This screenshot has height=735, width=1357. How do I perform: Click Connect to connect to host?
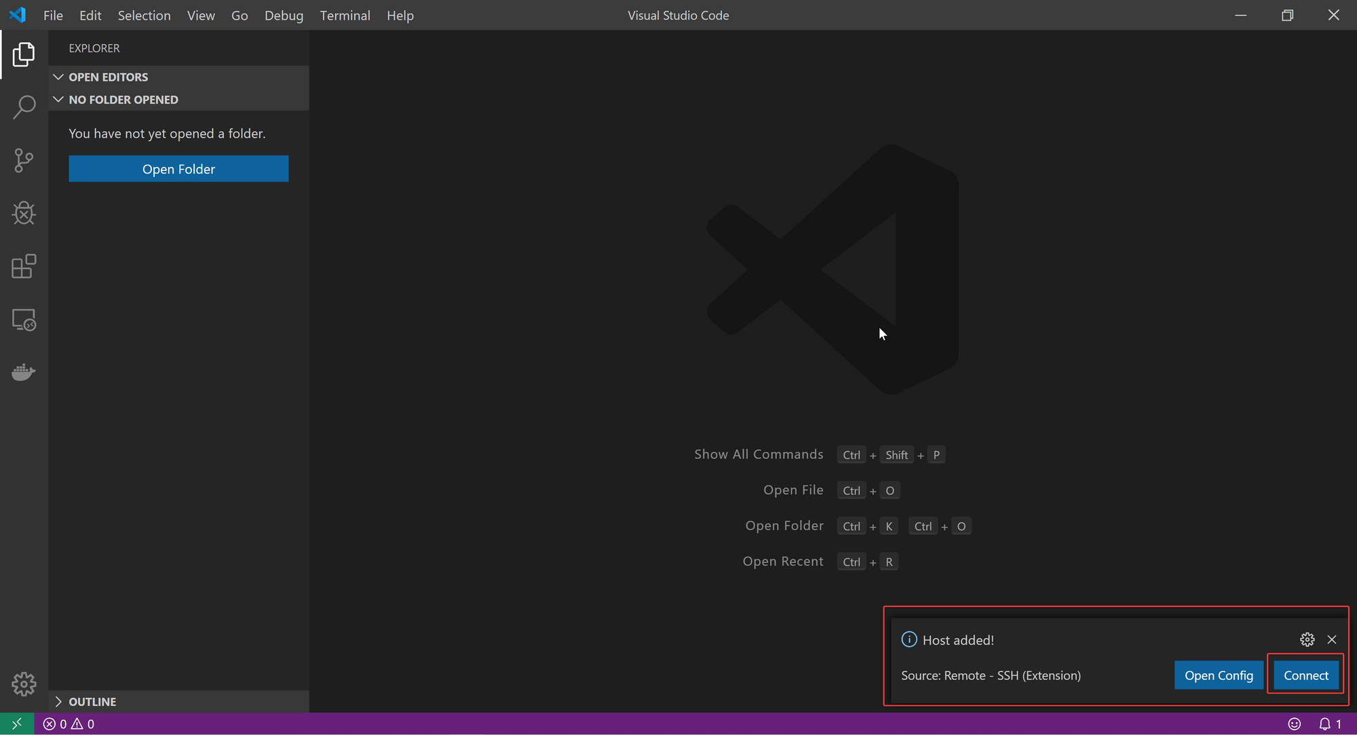[1306, 675]
